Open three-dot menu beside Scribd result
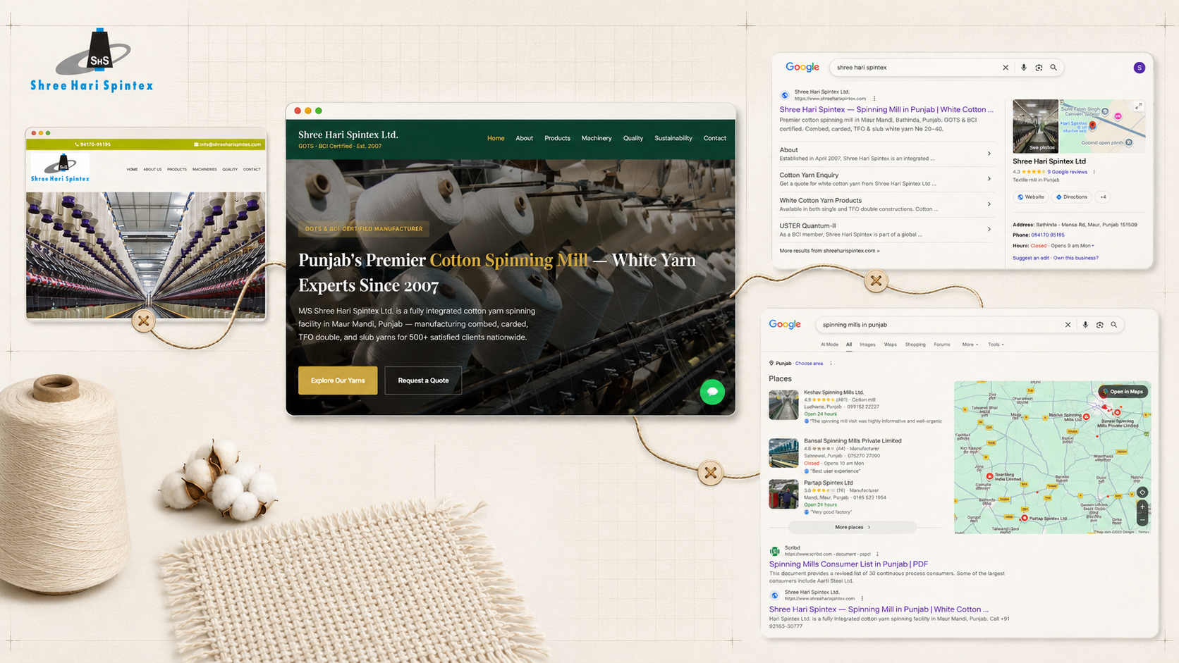Screen dimensions: 1179x663 [878, 554]
